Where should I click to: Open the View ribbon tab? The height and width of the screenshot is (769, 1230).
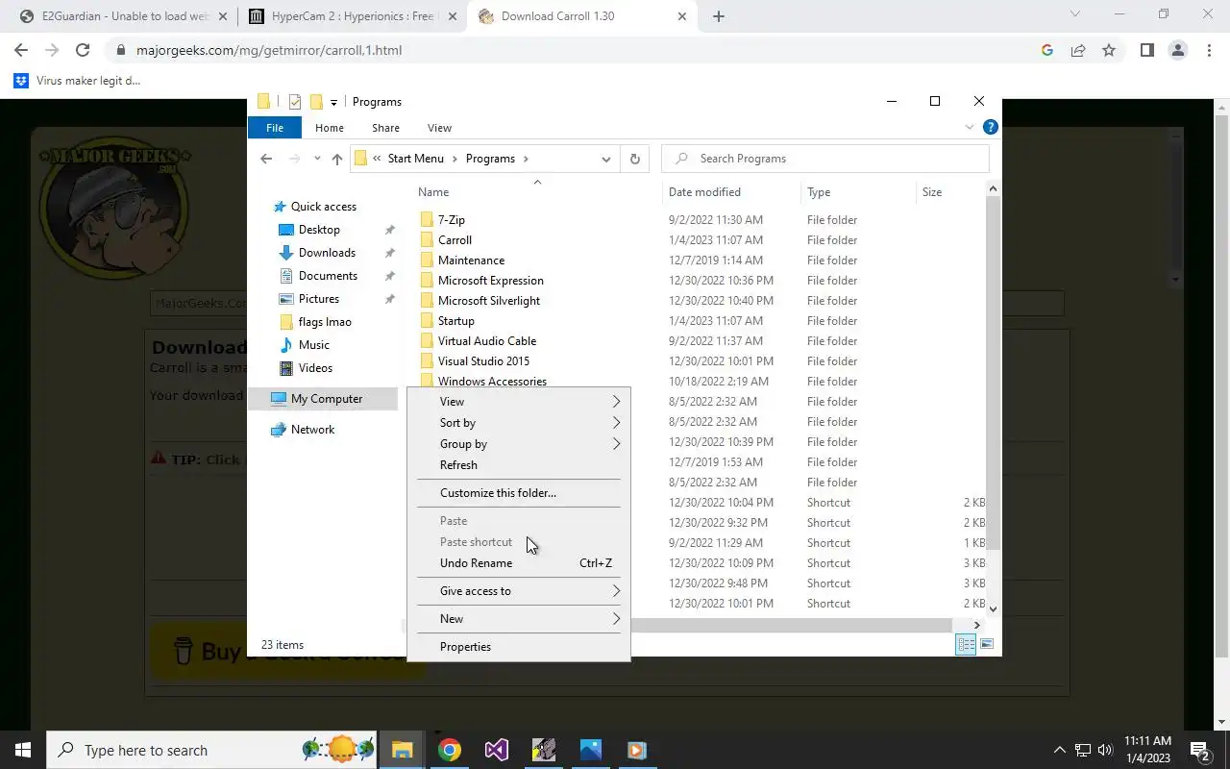coord(439,128)
